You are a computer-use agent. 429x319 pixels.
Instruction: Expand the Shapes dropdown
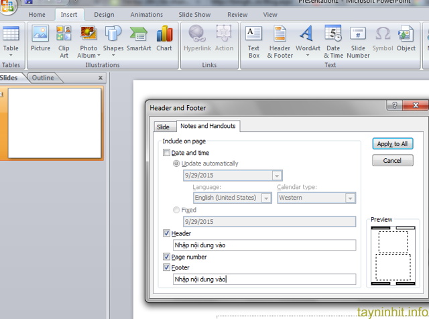point(113,55)
